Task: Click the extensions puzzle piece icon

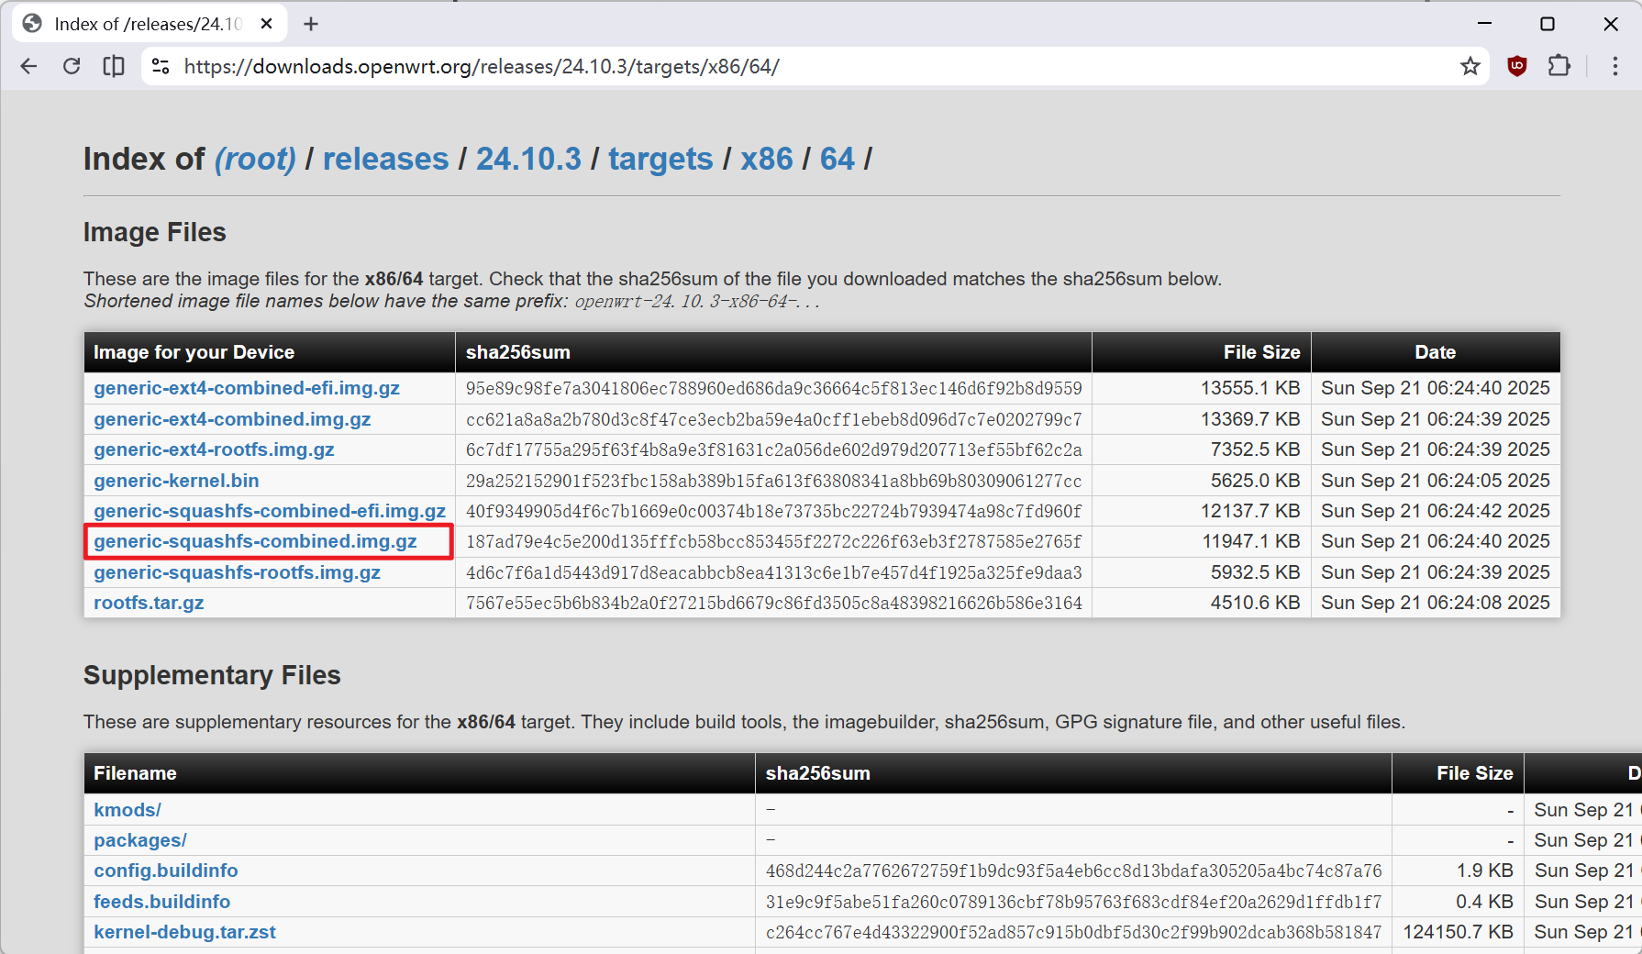Action: [x=1559, y=65]
